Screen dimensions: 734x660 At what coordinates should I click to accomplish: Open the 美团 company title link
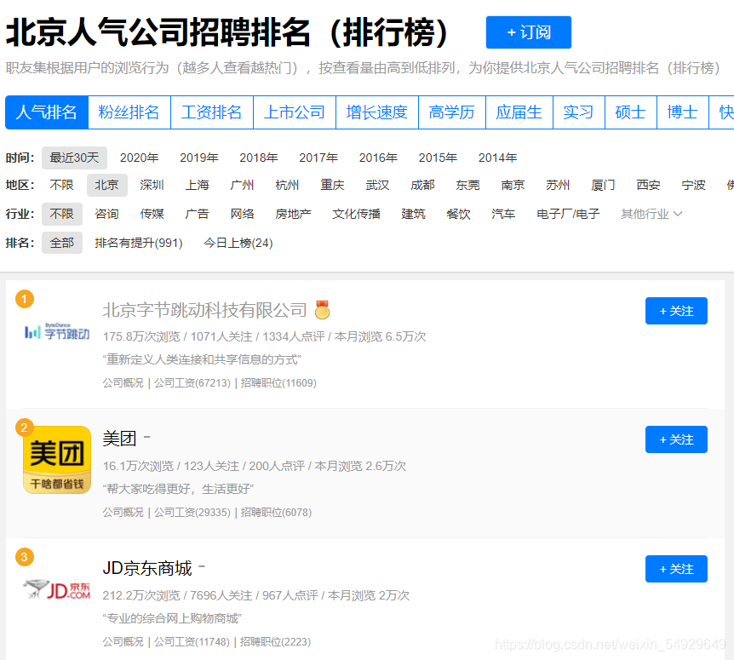(120, 439)
